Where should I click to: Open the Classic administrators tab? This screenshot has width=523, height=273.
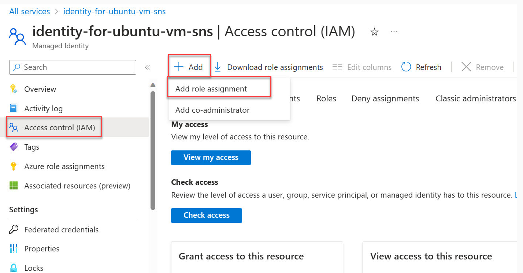pos(475,98)
